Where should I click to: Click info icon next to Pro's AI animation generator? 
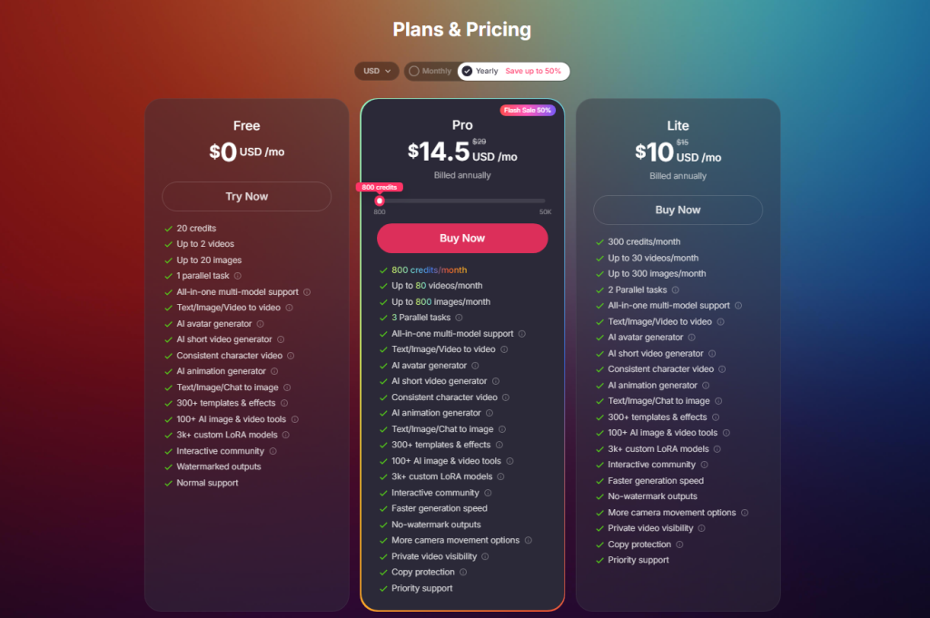pyautogui.click(x=489, y=413)
